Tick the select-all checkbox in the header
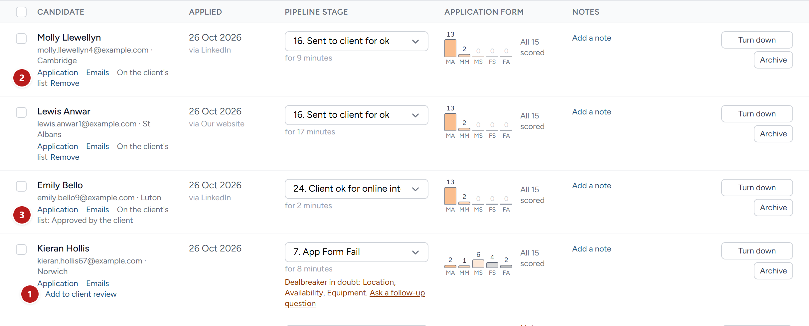Screen dimensions: 809x326 [x=21, y=12]
